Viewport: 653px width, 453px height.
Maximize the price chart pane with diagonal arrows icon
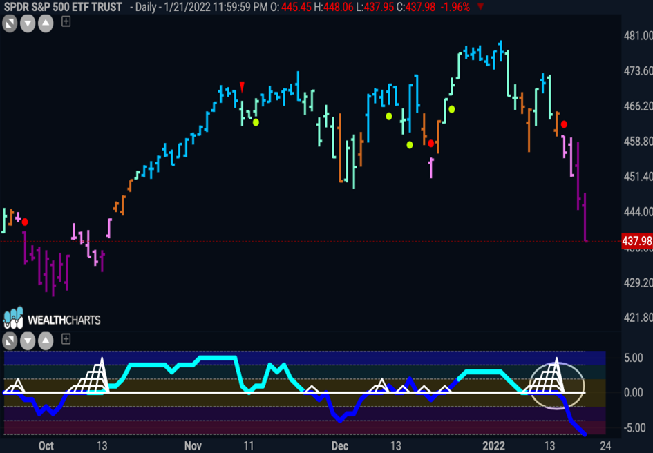point(10,23)
